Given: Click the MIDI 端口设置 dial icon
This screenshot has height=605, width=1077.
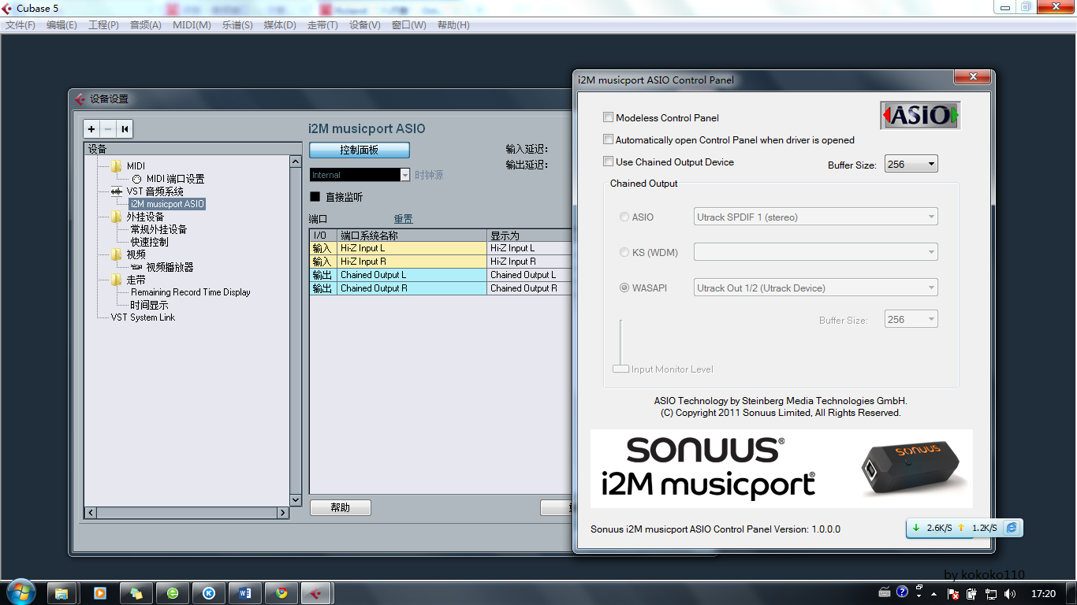Looking at the screenshot, I should [x=136, y=179].
